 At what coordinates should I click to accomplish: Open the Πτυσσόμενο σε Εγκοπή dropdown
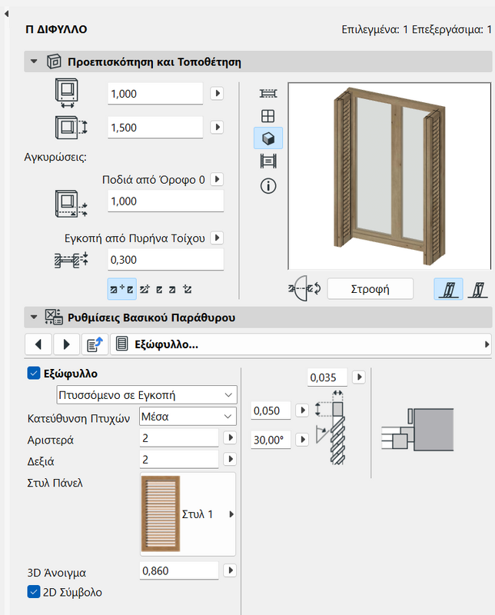pyautogui.click(x=147, y=395)
